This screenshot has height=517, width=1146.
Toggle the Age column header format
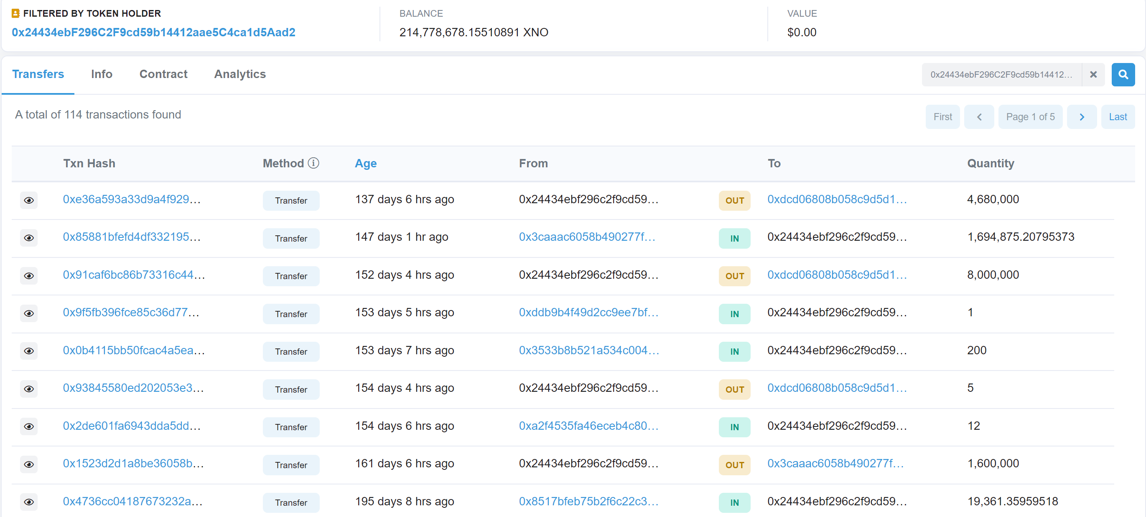click(365, 164)
